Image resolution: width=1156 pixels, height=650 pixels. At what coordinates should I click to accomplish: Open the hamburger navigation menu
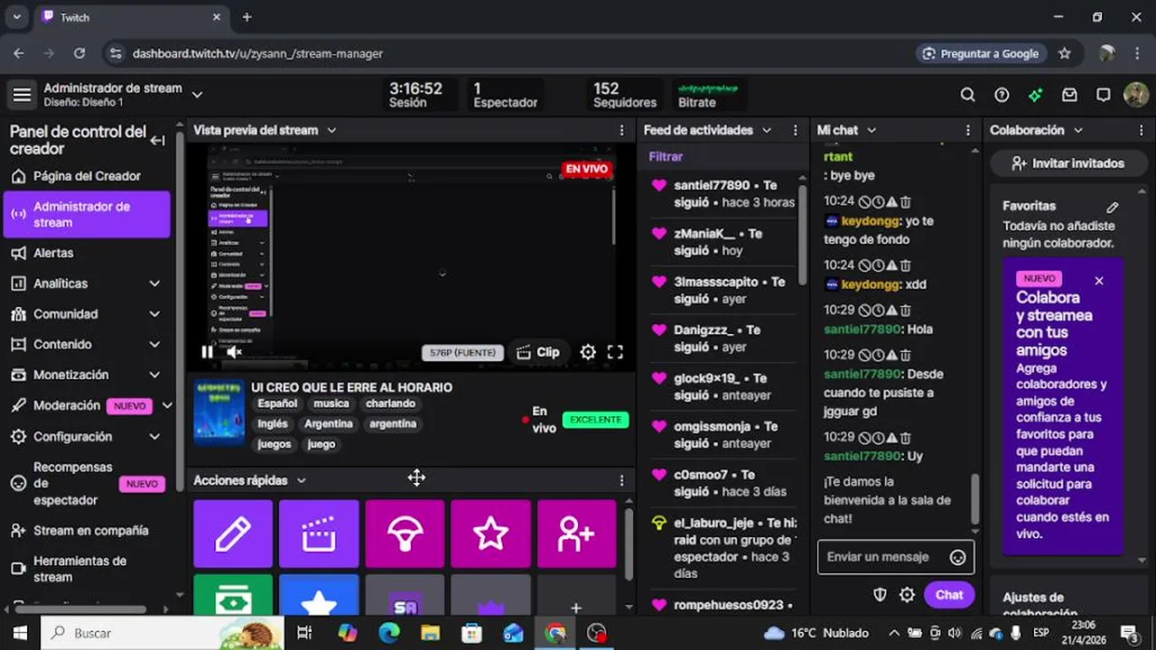point(22,95)
